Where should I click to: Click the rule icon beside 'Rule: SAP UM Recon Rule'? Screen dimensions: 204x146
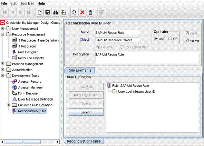109,85
